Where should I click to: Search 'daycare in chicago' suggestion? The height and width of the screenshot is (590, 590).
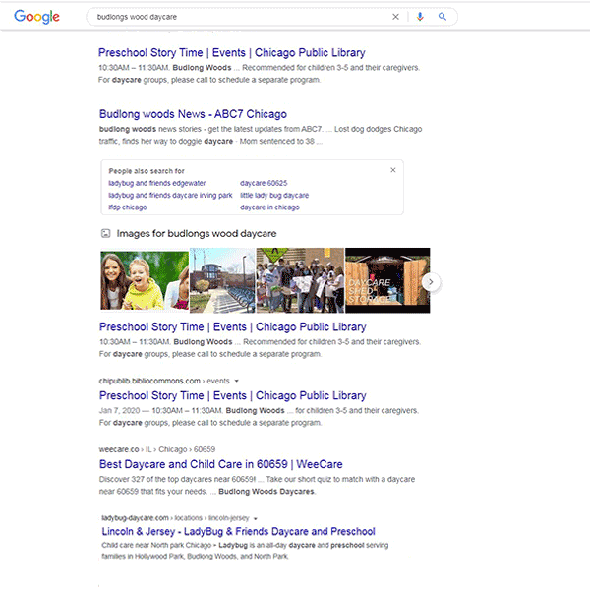point(269,207)
